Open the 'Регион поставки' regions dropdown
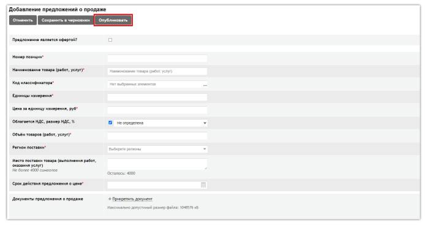Screen dimensions: 427x225 [157, 149]
